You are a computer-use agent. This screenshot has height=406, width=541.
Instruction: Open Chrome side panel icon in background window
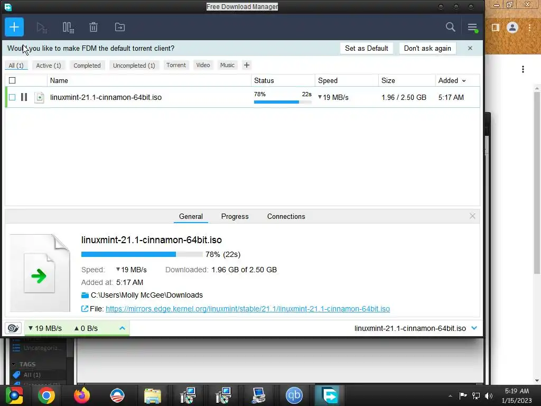click(496, 27)
